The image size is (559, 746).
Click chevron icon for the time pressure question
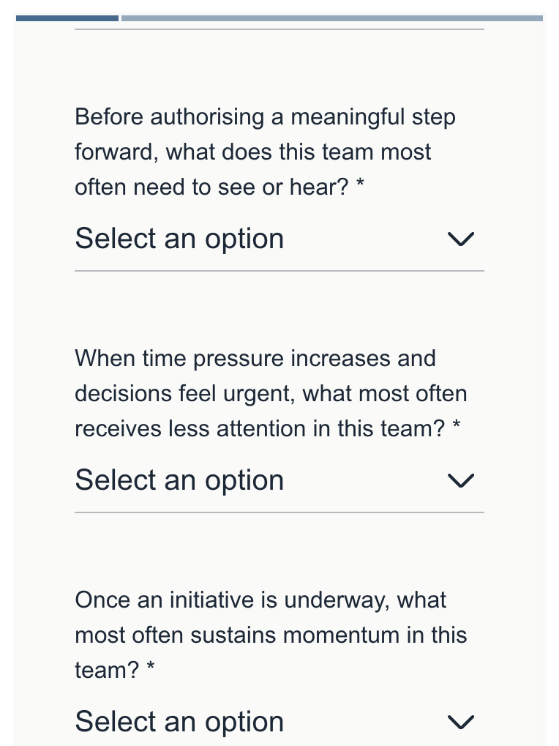(x=461, y=481)
